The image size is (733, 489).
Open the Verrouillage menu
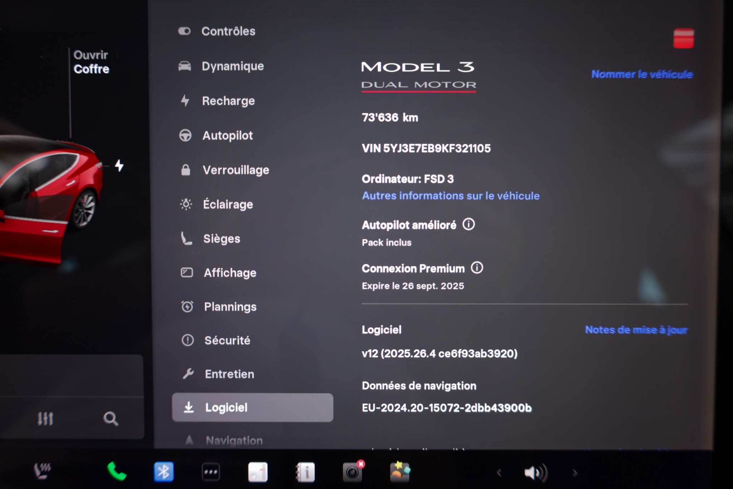click(236, 170)
